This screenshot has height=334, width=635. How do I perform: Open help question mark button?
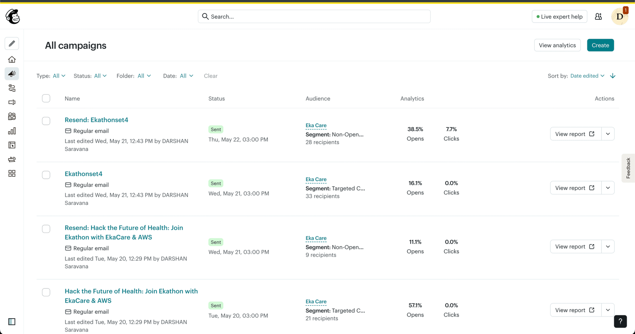tap(620, 321)
